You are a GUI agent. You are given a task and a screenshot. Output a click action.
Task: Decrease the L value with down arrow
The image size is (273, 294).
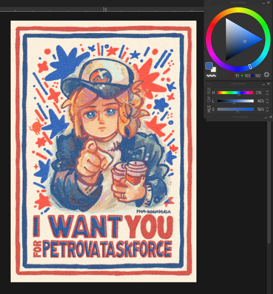(x=267, y=102)
